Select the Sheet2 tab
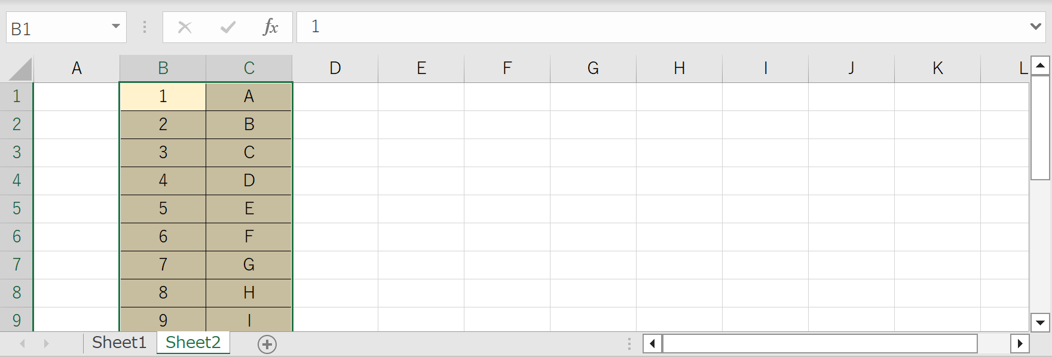Image resolution: width=1052 pixels, height=357 pixels. [x=193, y=343]
